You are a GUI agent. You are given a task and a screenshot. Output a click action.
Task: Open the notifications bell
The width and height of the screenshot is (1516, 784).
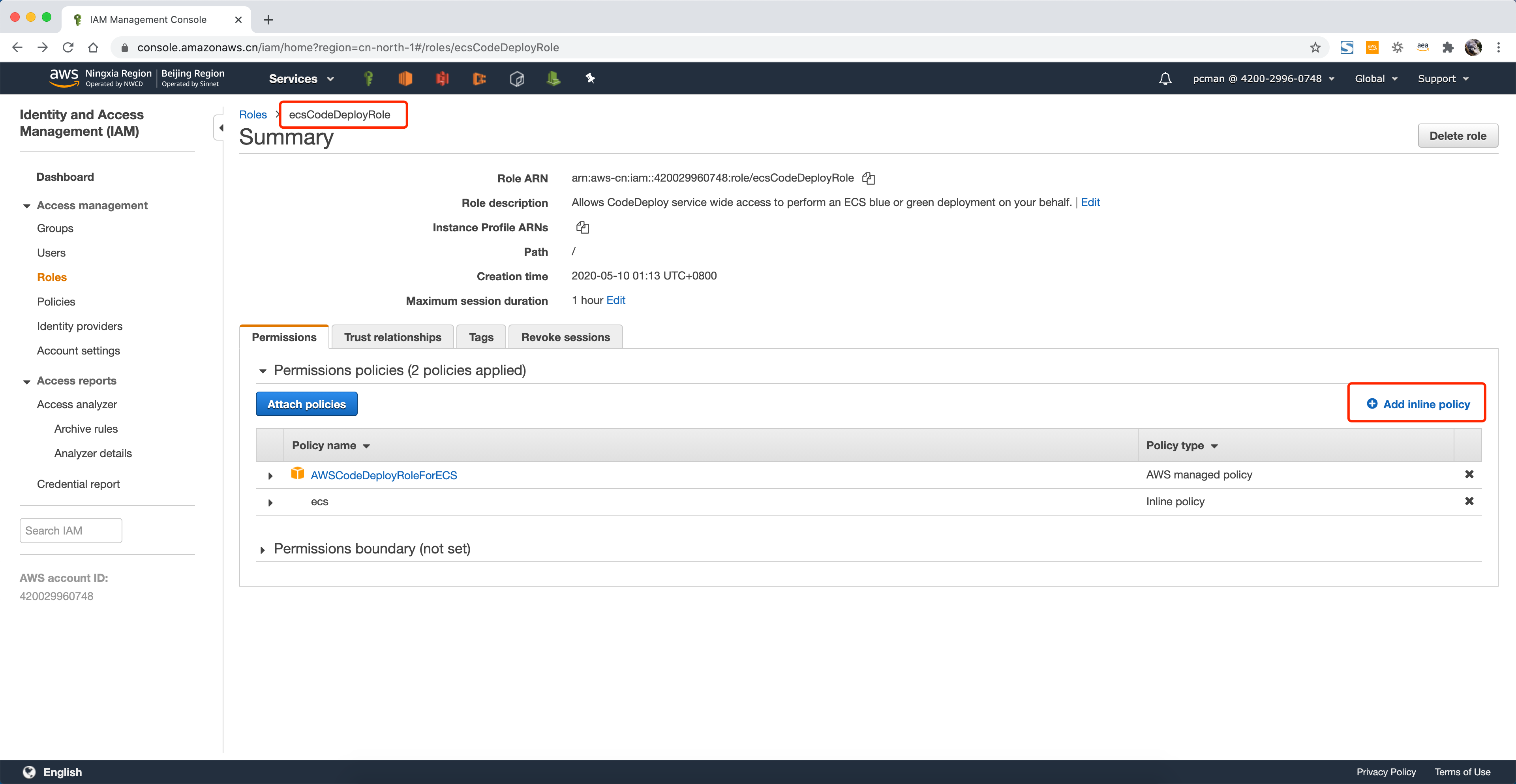click(1165, 79)
